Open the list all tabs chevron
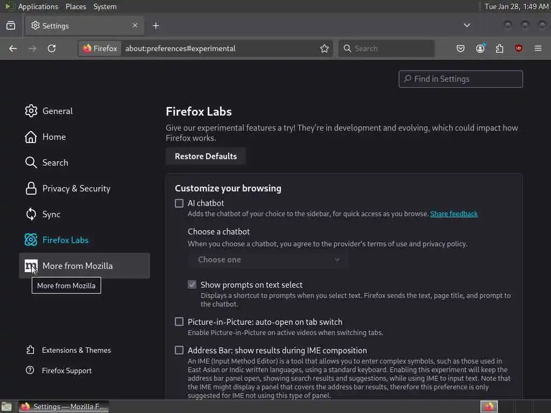Viewport: 551px width, 413px height. click(467, 25)
